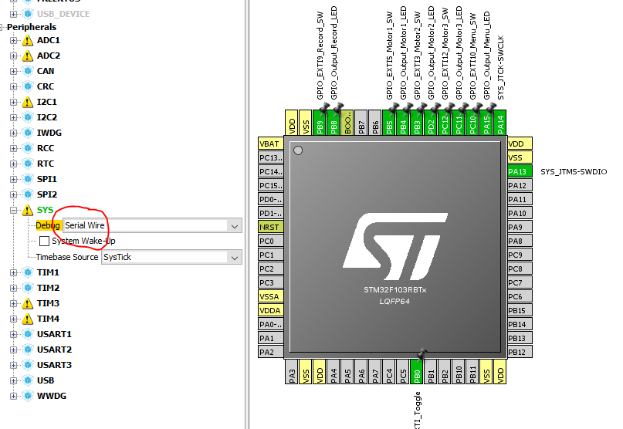Click the VBAT pin on the chip

[270, 144]
